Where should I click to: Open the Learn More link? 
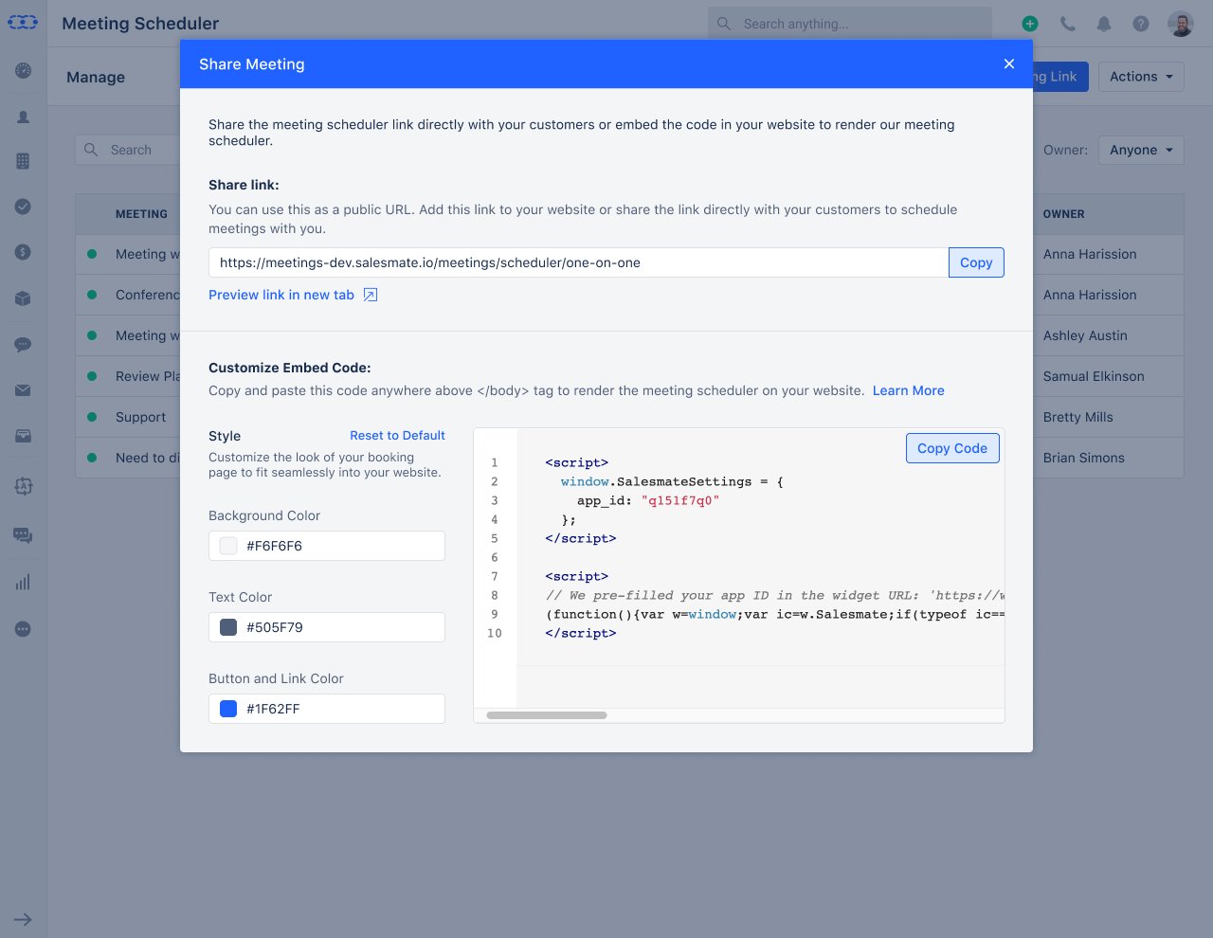click(x=909, y=390)
